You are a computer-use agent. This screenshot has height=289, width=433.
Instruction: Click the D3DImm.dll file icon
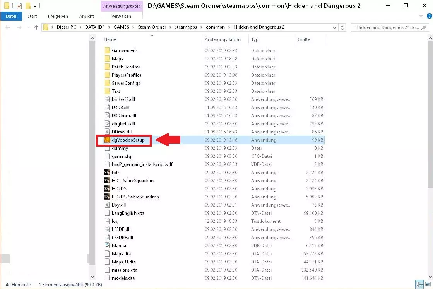[x=107, y=116]
